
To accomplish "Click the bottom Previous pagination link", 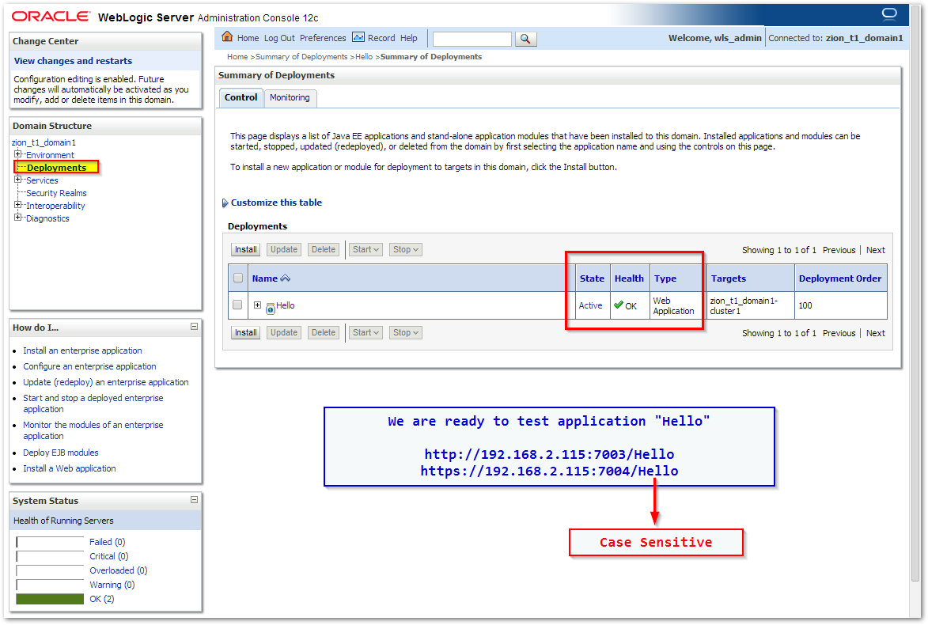I will 839,333.
